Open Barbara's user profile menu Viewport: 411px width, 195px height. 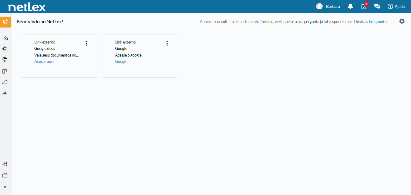tap(328, 6)
